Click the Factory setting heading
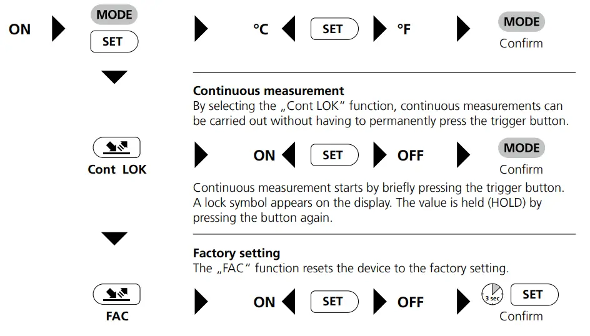Screen dimensions: 590x336 coord(236,254)
